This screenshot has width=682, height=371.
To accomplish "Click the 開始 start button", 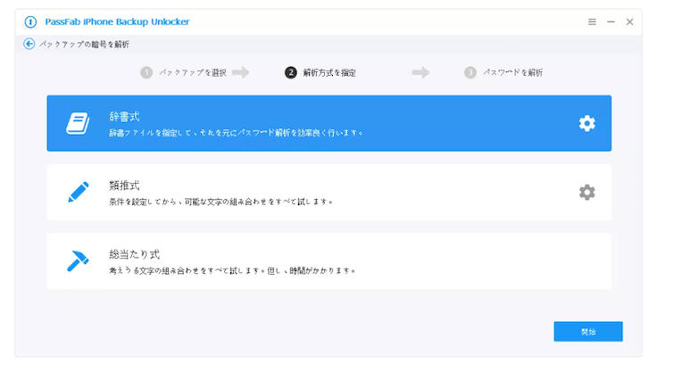I will click(x=588, y=332).
